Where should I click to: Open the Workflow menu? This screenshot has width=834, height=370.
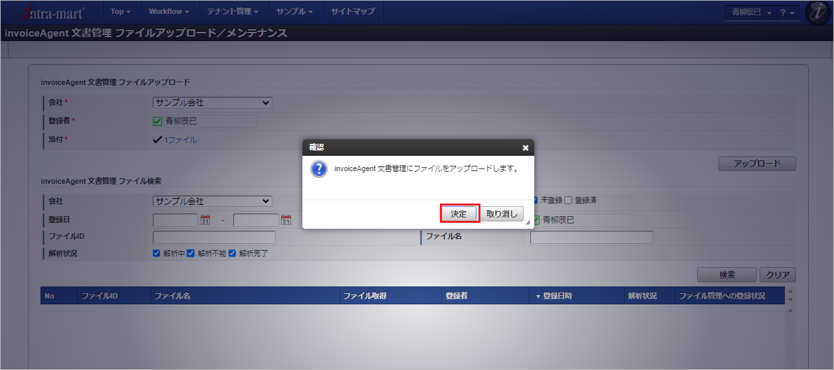(x=169, y=11)
